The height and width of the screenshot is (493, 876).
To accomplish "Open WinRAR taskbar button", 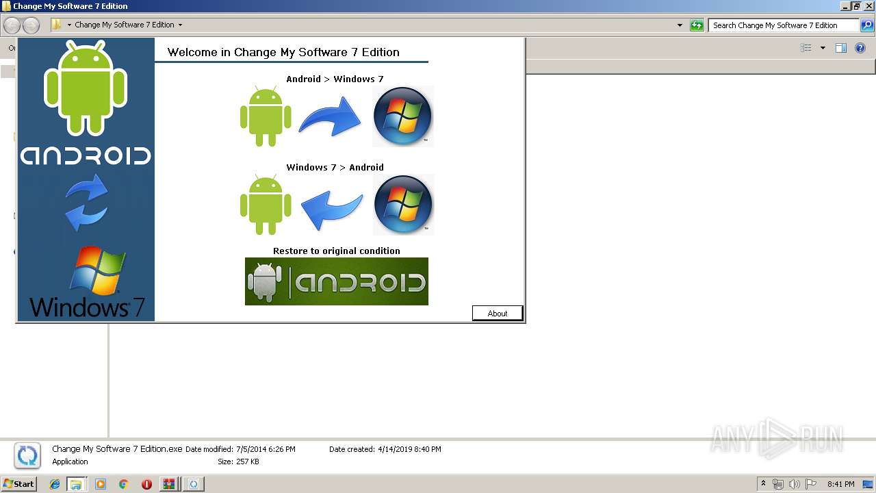I will click(169, 484).
